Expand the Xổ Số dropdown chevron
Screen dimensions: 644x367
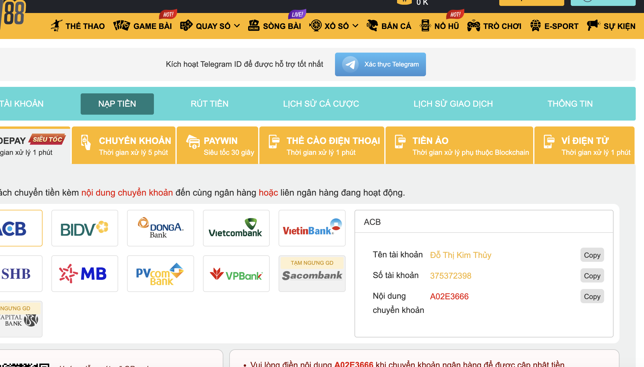(x=356, y=26)
